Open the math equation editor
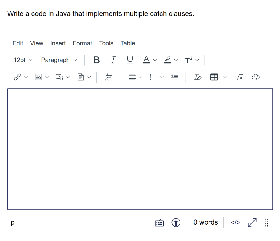280x241 pixels. pyautogui.click(x=239, y=77)
